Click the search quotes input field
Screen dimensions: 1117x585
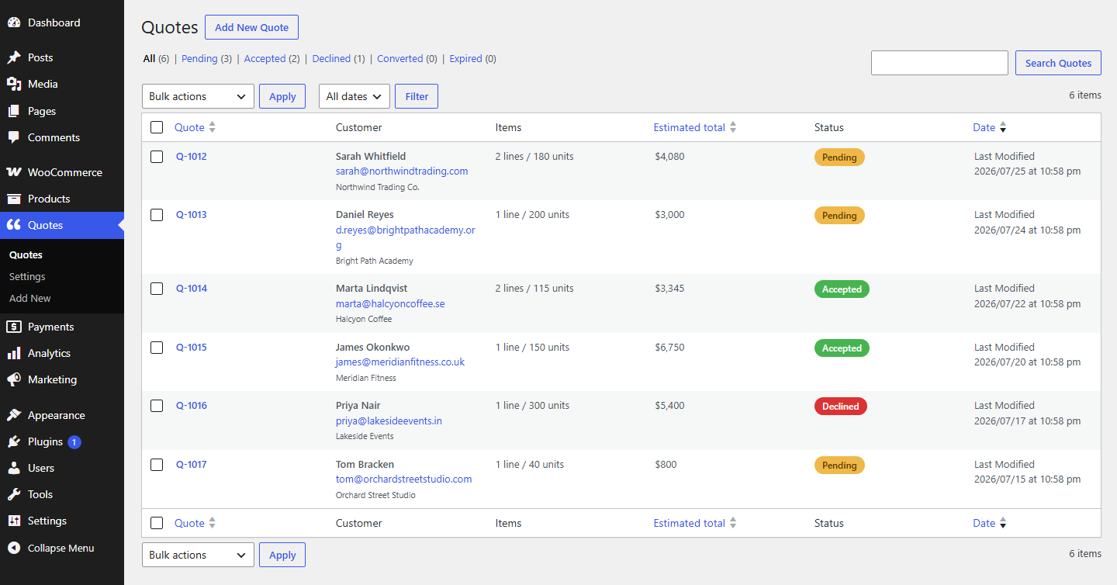(939, 63)
